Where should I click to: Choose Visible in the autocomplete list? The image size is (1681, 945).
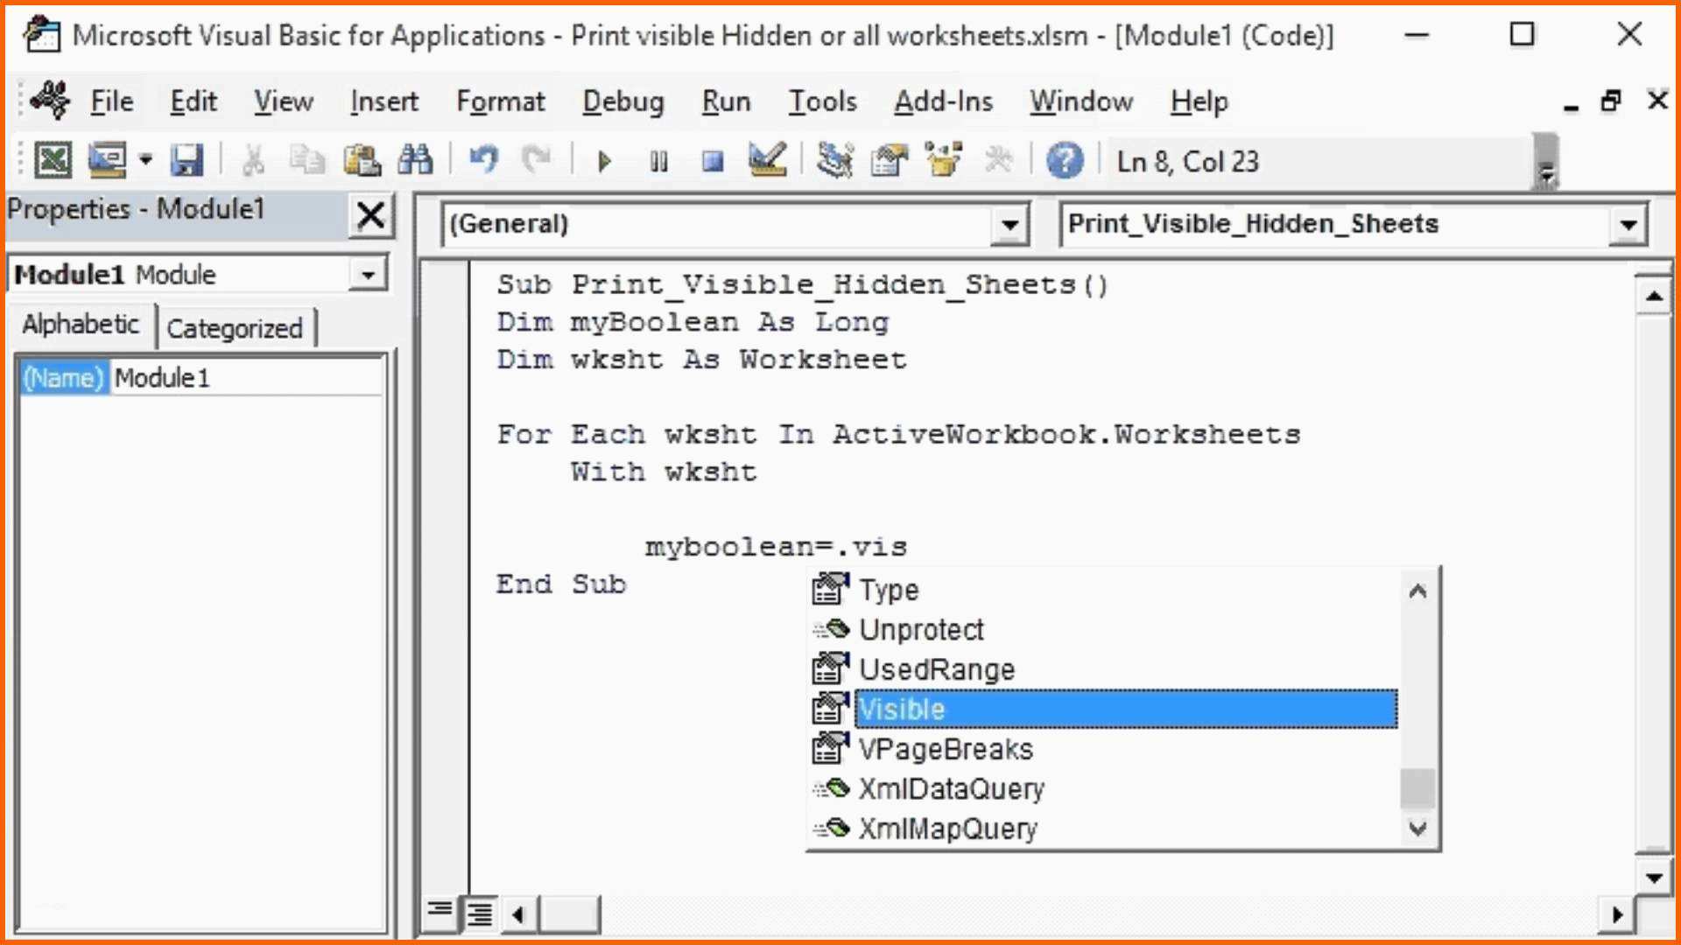click(x=1103, y=710)
